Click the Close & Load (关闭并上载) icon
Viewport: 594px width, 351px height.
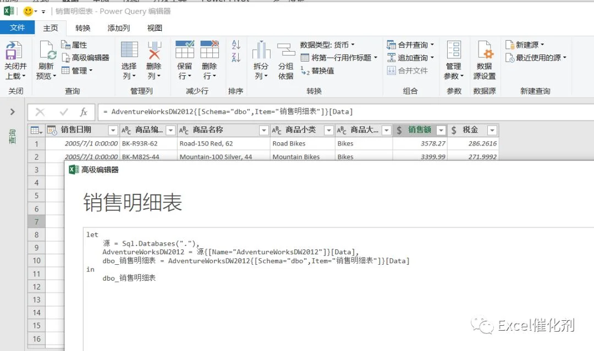tap(14, 51)
